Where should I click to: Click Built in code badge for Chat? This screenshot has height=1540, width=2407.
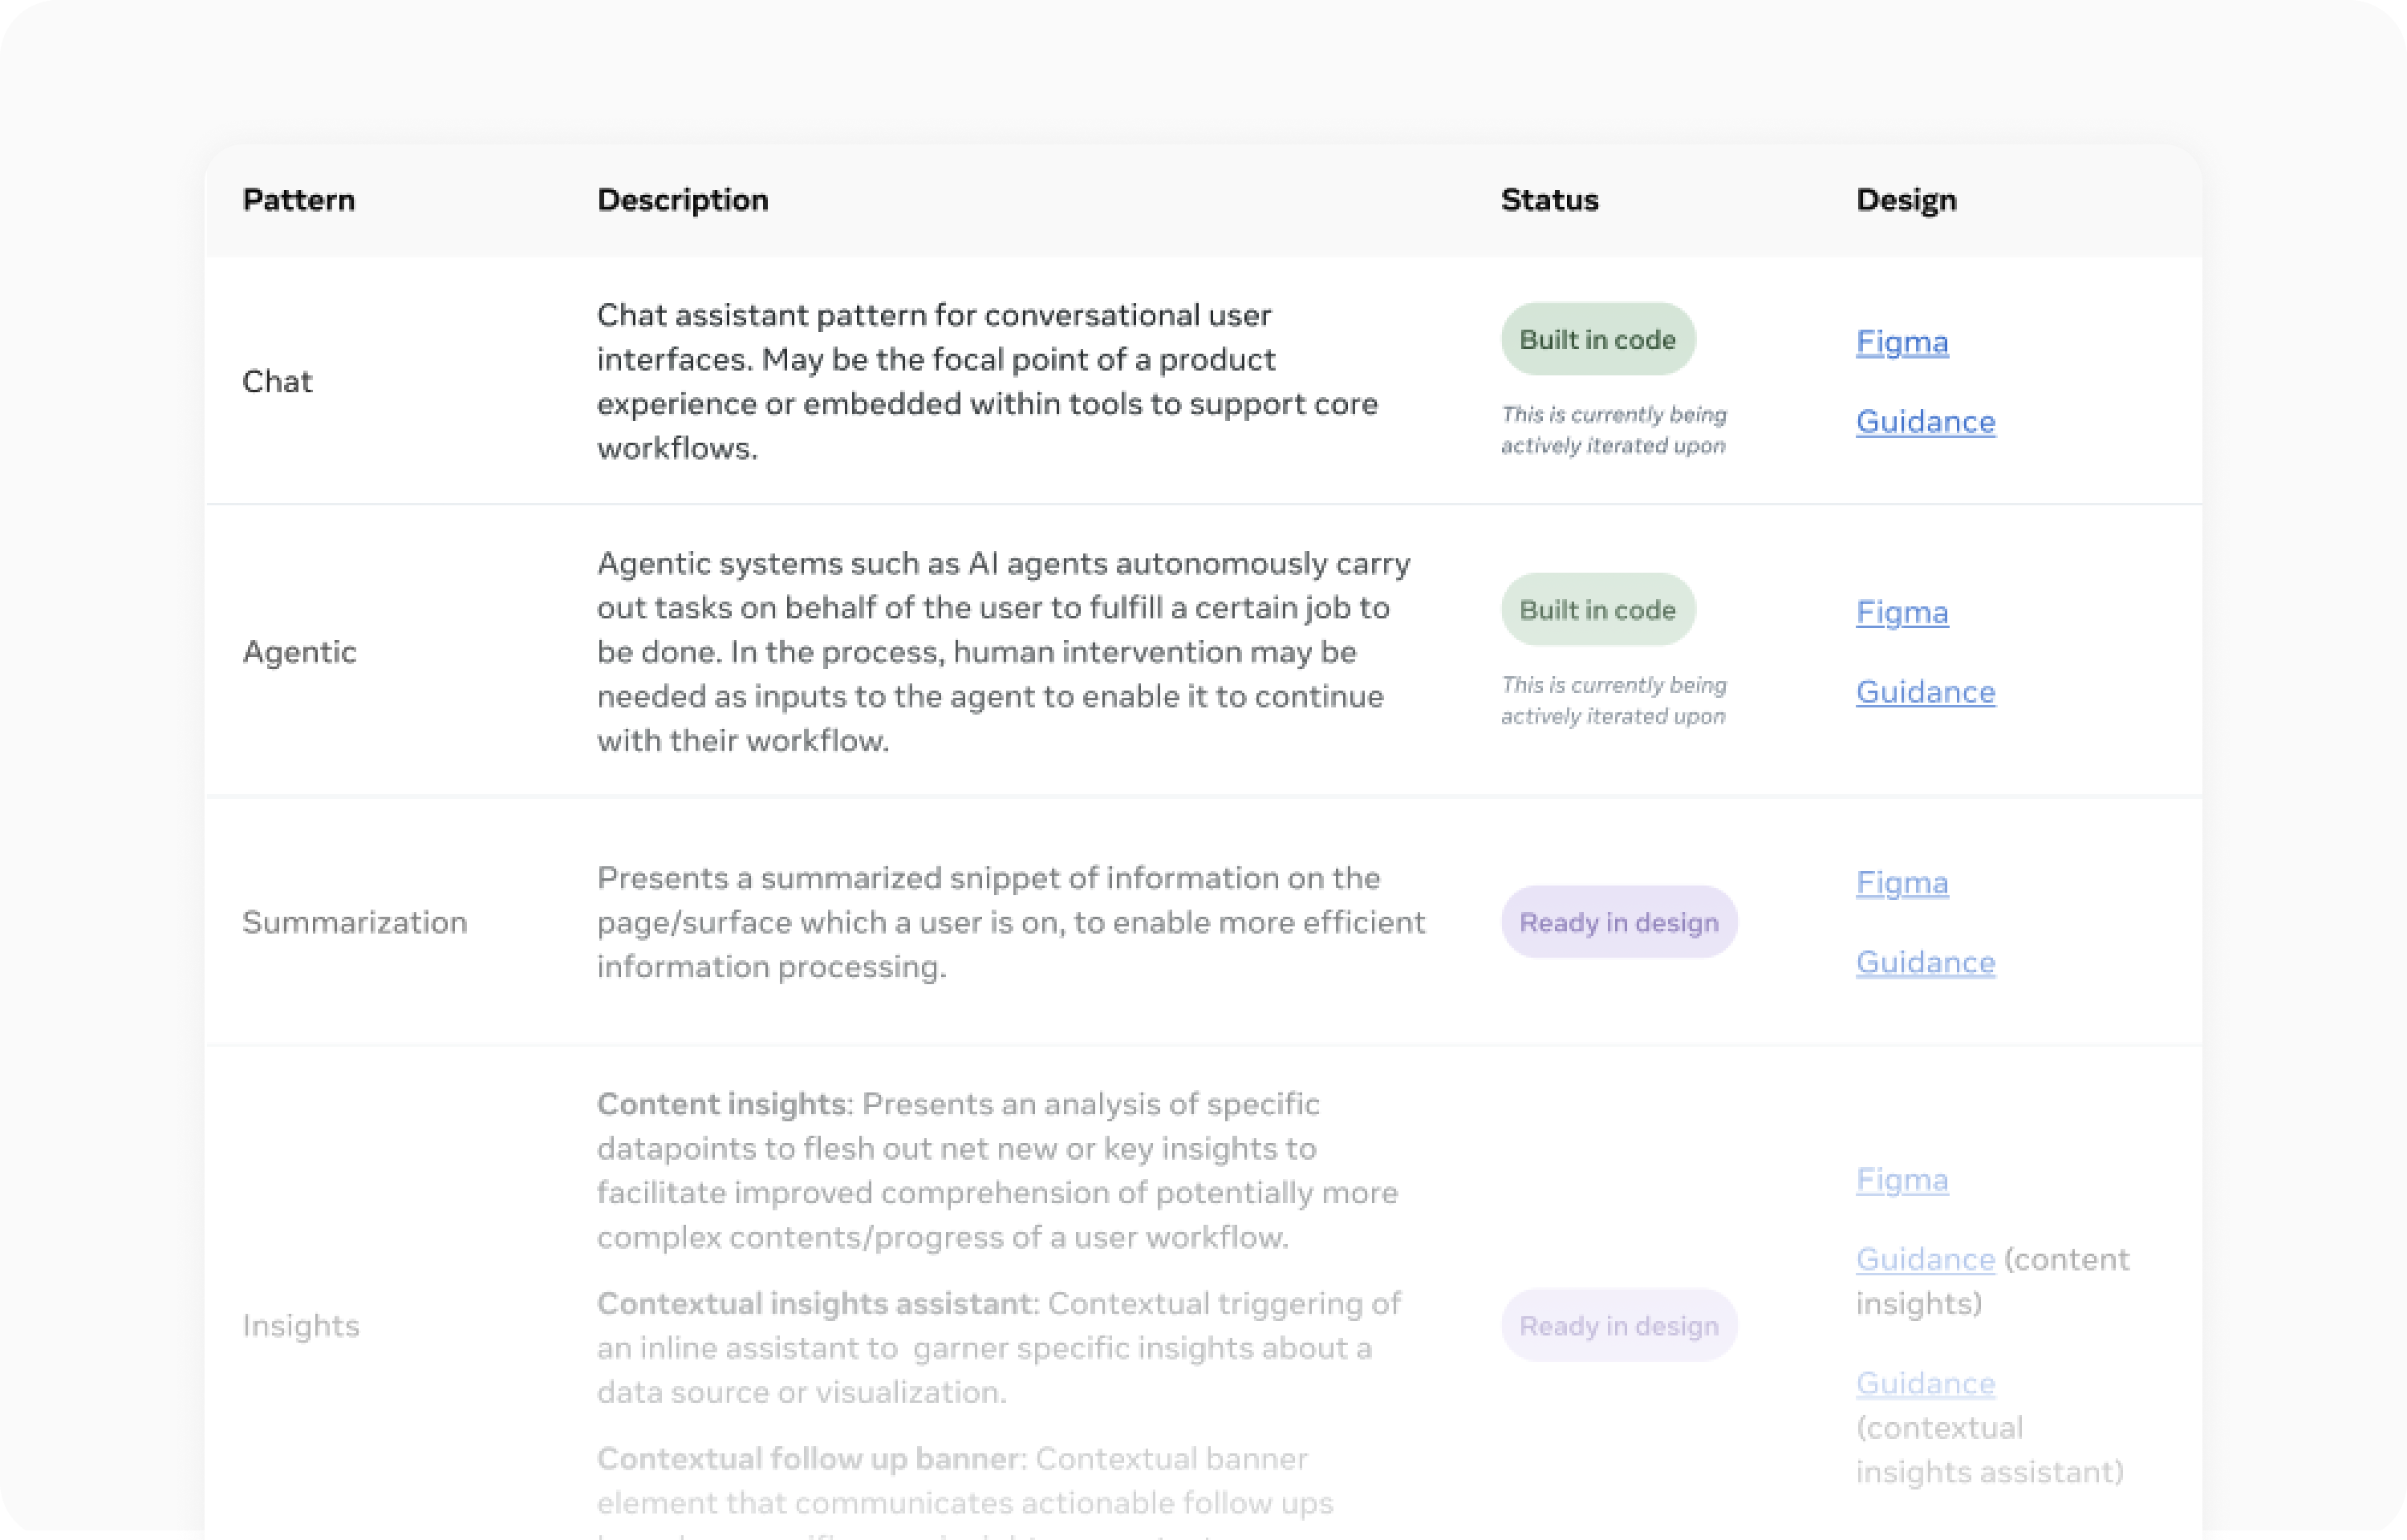(1597, 340)
